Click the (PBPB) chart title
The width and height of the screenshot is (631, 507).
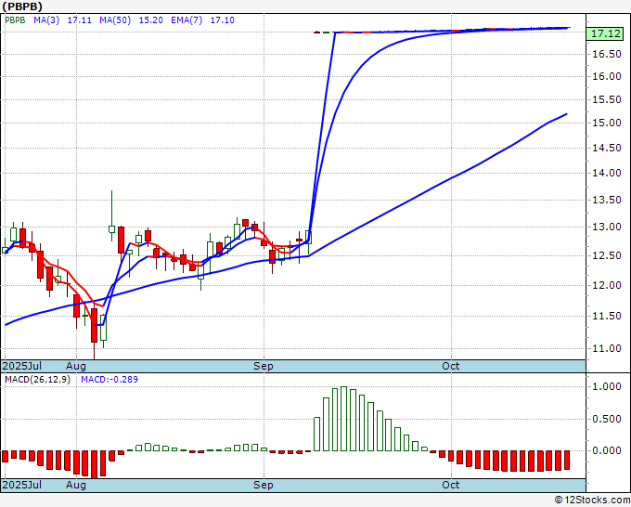tap(22, 6)
